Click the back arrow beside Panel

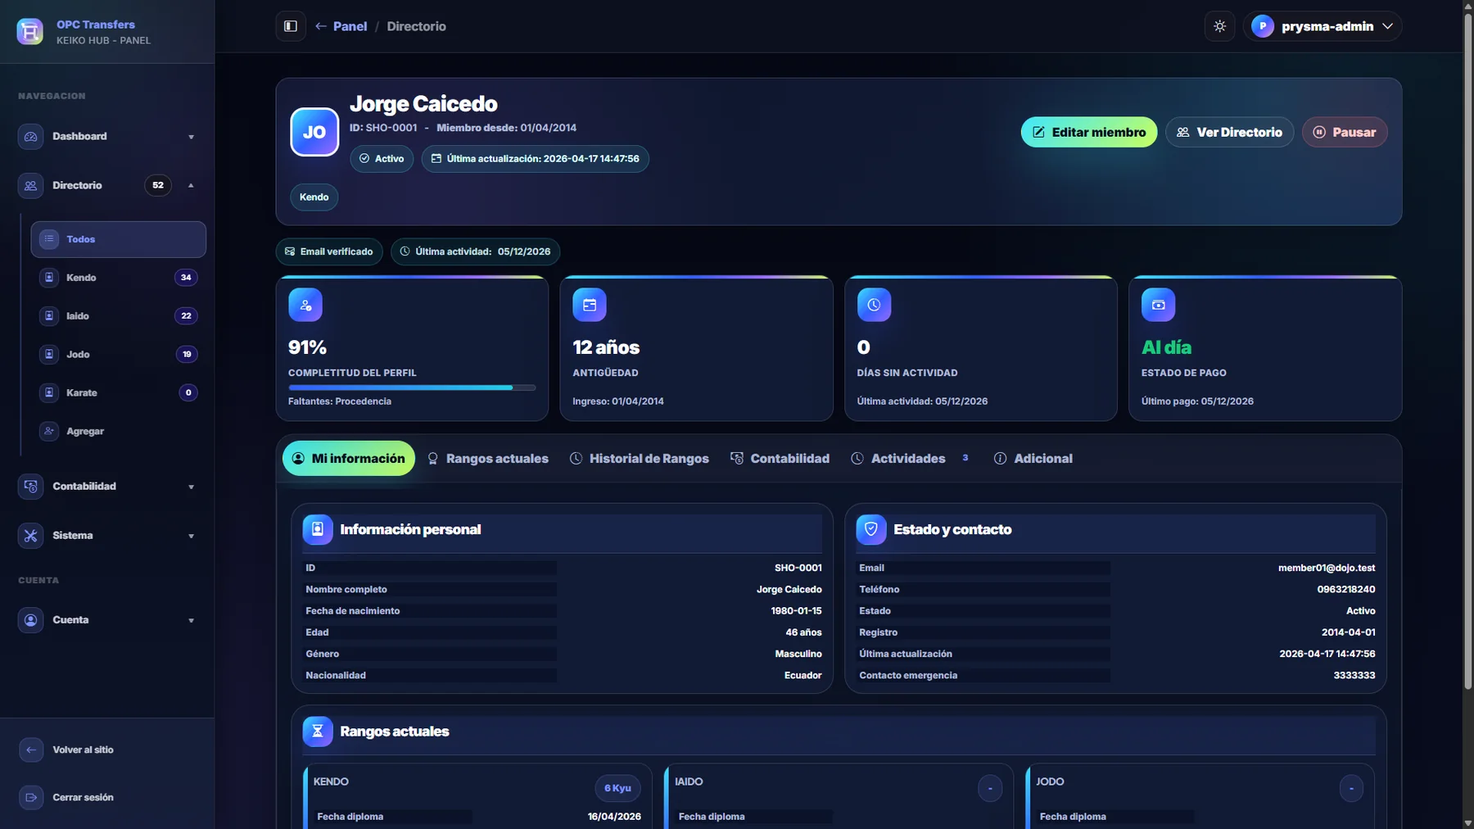pos(321,26)
